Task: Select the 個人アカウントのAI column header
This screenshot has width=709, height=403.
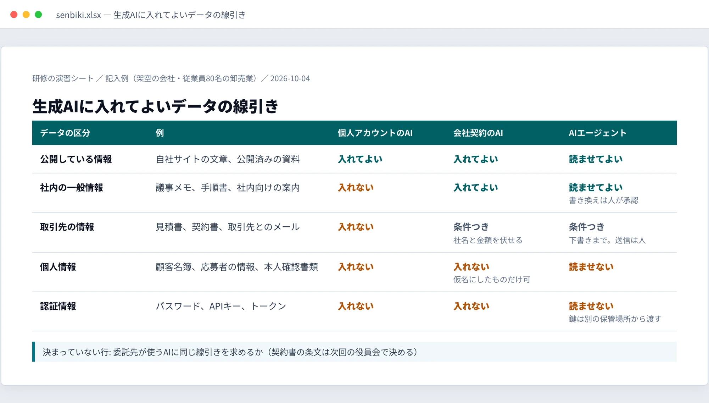Action: pyautogui.click(x=375, y=133)
